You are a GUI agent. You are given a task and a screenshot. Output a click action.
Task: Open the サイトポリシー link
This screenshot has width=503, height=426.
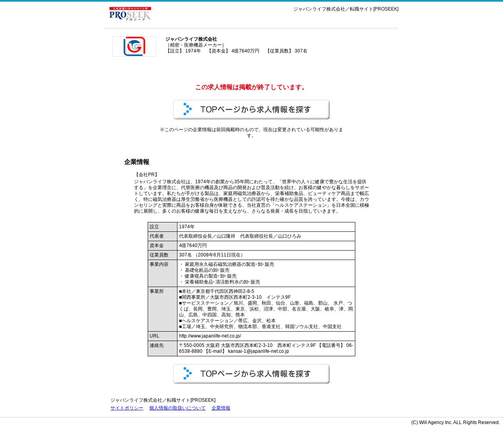[x=127, y=408]
